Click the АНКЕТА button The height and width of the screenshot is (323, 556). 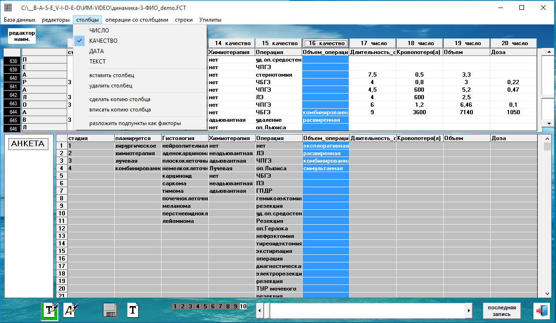[28, 144]
